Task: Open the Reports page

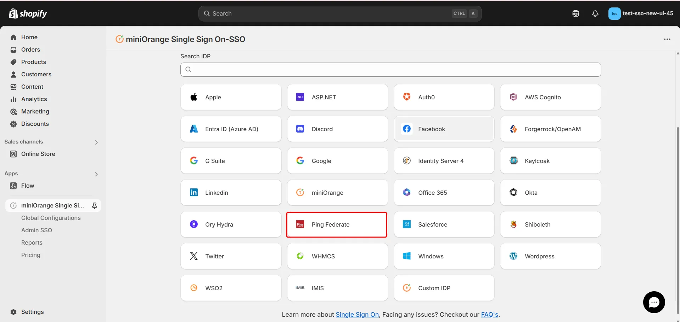Action: (32, 242)
